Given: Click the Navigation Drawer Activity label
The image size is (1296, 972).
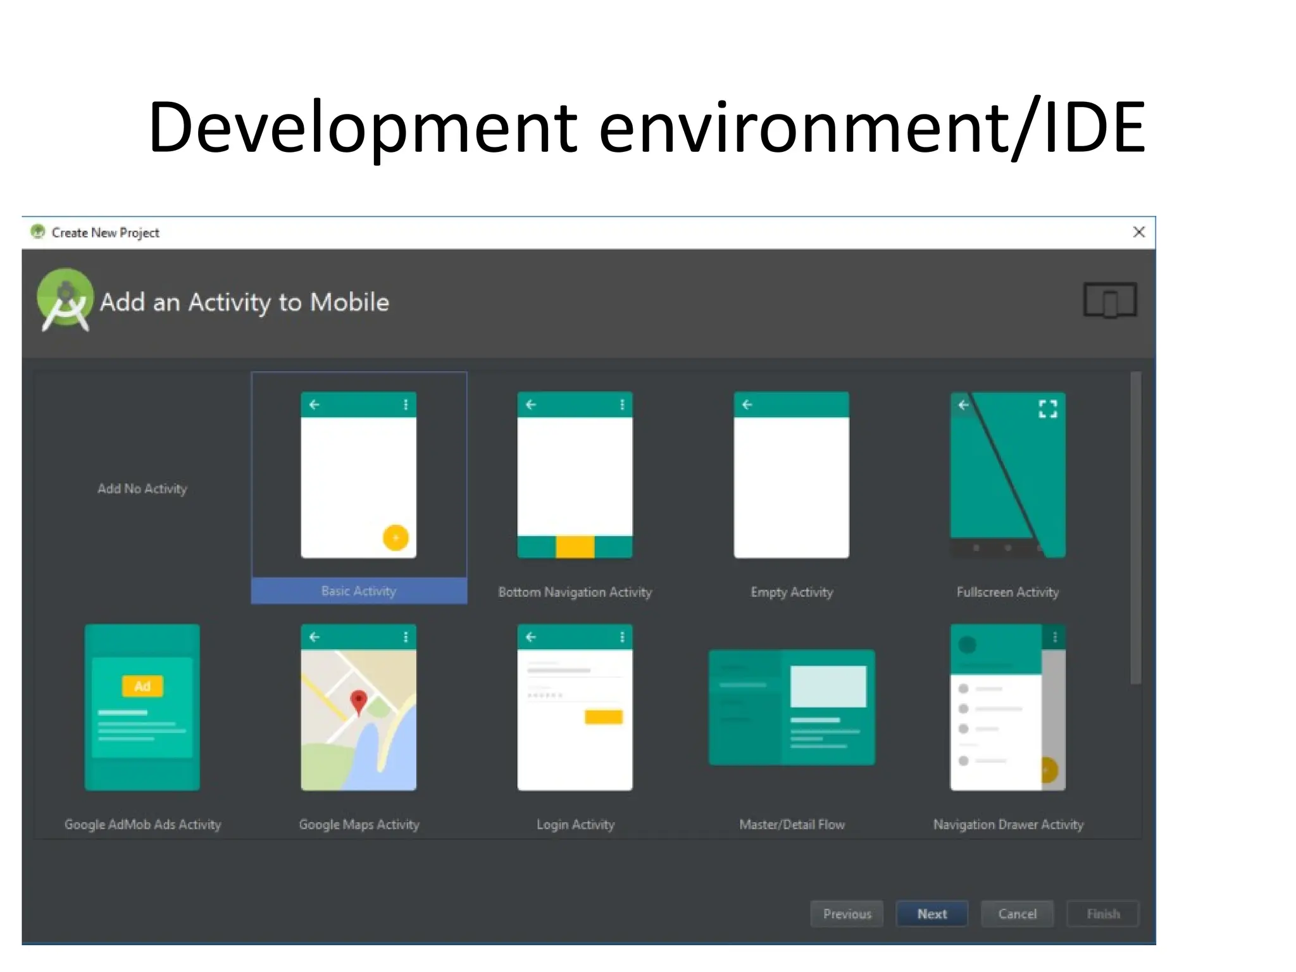Looking at the screenshot, I should coord(1008,825).
